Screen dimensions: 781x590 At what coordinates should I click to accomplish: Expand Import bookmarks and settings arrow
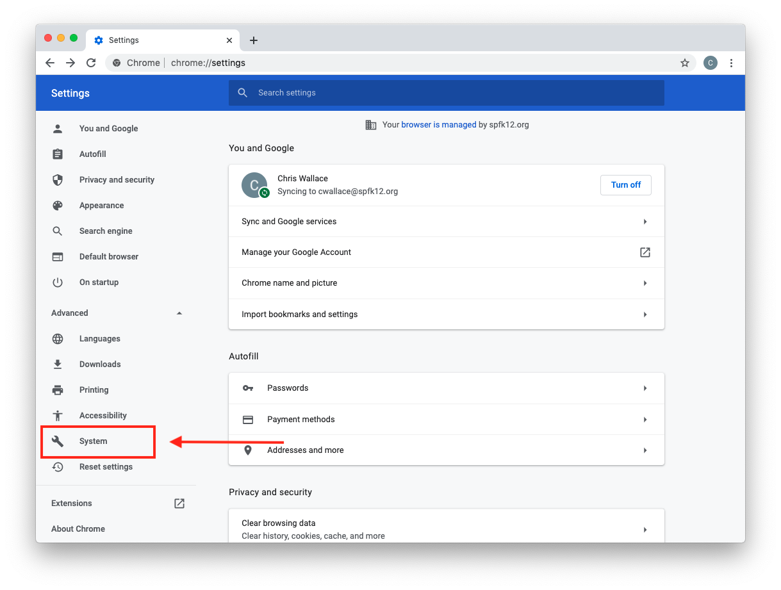coord(645,315)
